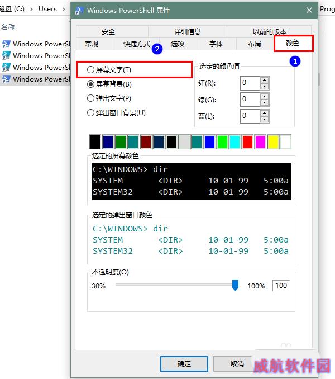Increase the 绿(G) value with up arrow
335x379 pixels.
265,97
